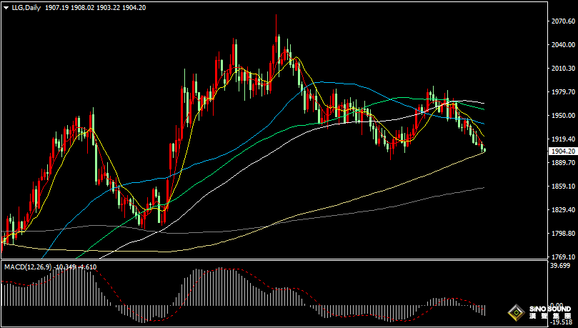The height and width of the screenshot is (328, 578).
Task: Click the 39.699 MACD scale label
Action: pos(562,267)
